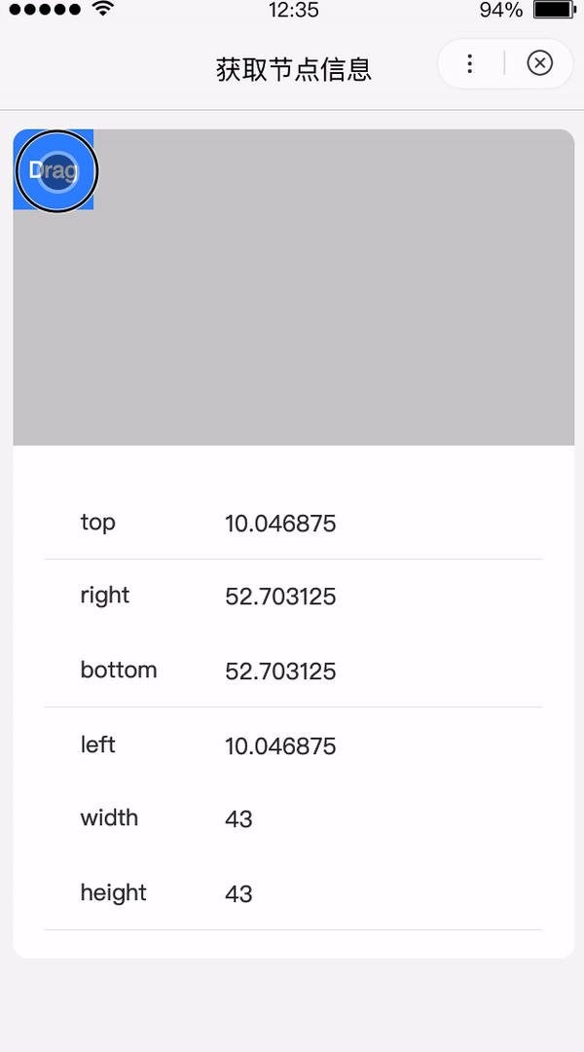584x1052 pixels.
Task: Click the page title 获取节点信息
Action: click(x=293, y=70)
